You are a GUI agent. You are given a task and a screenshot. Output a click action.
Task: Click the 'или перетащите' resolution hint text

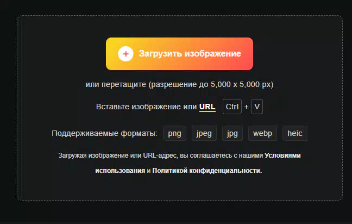tap(179, 84)
